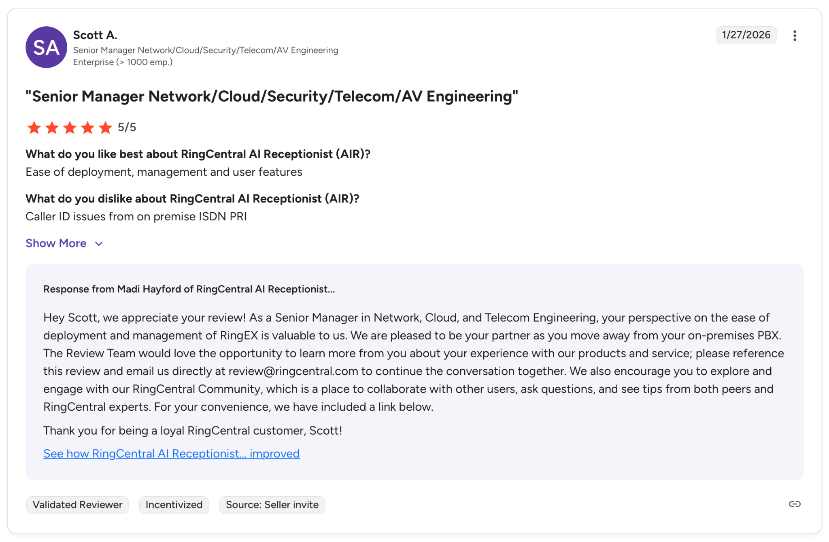Expand review using the Show More chevron
The image size is (829, 542).
(x=99, y=243)
